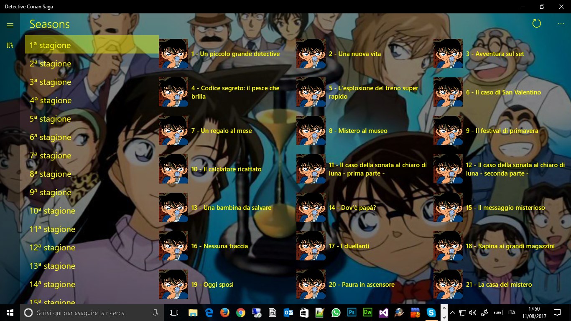Open episode '4 - Codice segreto: il pesce che brilla'
Image resolution: width=571 pixels, height=321 pixels.
coord(226,92)
